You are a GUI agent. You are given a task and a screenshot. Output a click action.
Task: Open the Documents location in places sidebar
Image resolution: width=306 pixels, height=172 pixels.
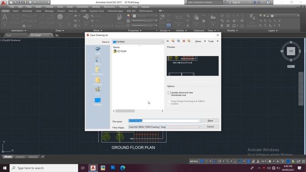point(98,71)
